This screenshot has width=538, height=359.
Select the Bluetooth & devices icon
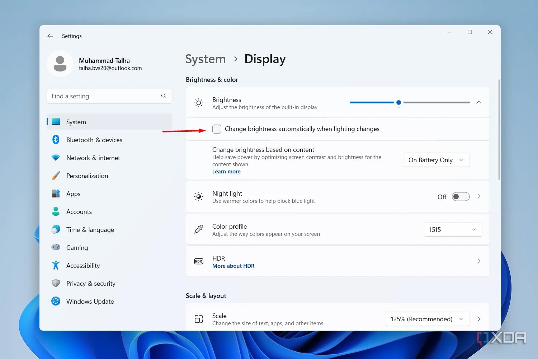tap(56, 140)
